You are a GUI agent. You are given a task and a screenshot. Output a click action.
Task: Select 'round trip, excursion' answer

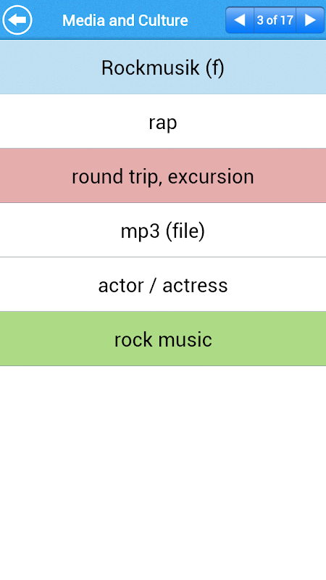[x=163, y=175]
